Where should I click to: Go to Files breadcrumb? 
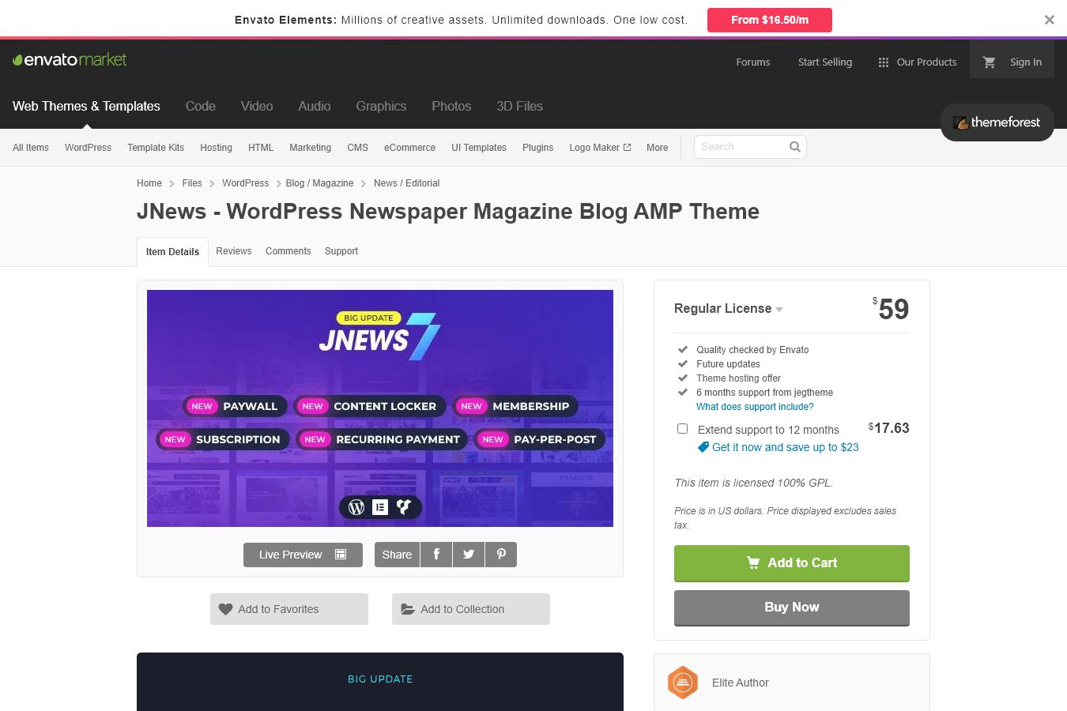(x=192, y=183)
